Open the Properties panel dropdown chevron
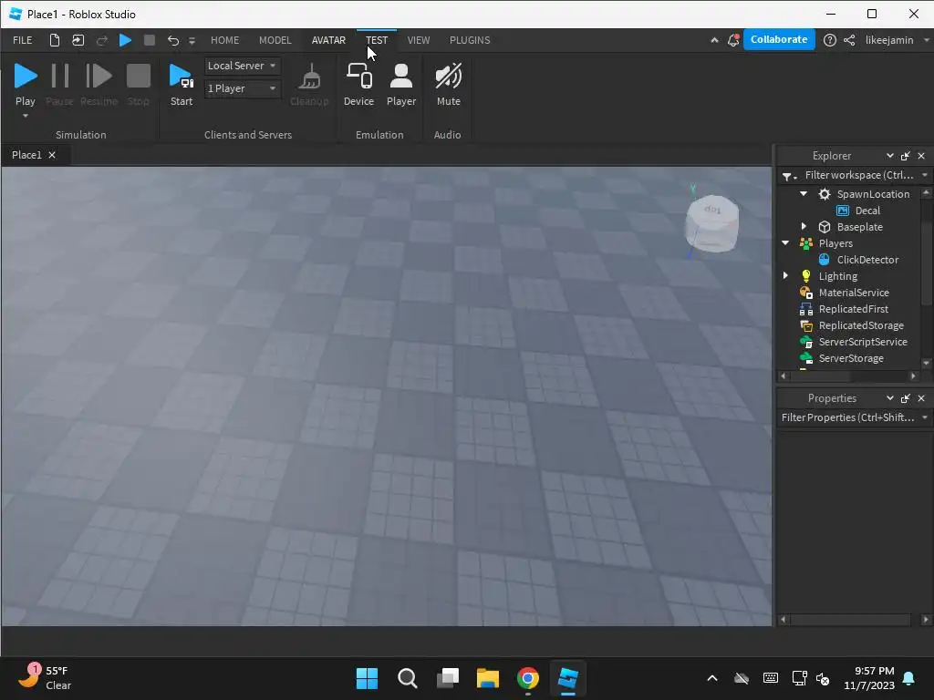The image size is (934, 700). point(889,397)
